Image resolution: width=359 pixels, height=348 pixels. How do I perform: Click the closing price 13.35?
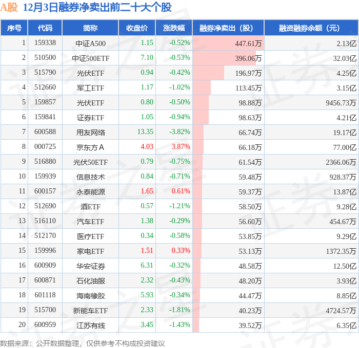tap(145, 132)
